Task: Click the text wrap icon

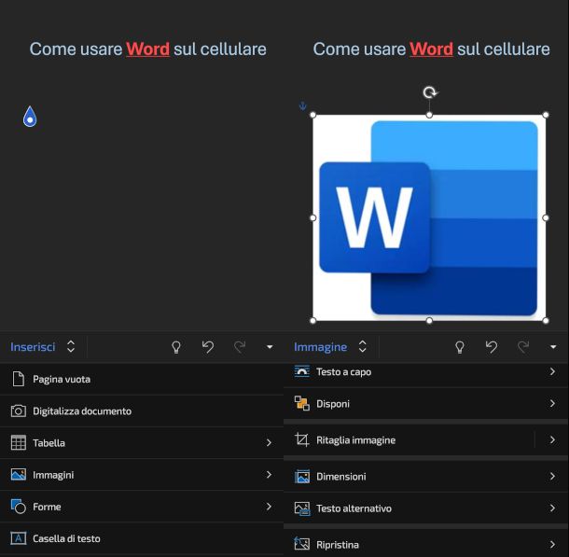Action: pyautogui.click(x=302, y=371)
